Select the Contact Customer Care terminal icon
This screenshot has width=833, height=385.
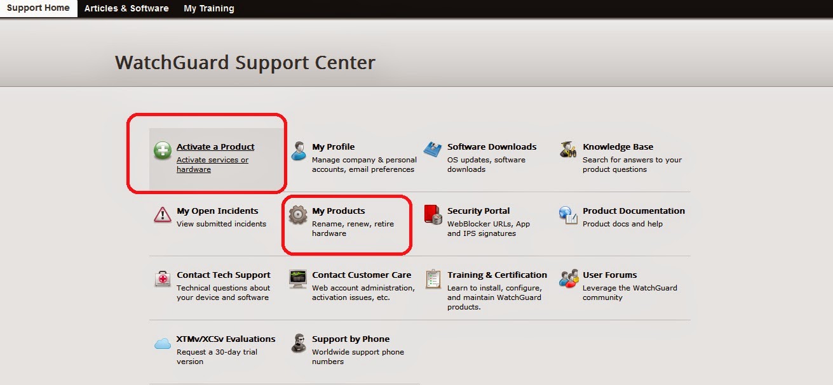[298, 279]
